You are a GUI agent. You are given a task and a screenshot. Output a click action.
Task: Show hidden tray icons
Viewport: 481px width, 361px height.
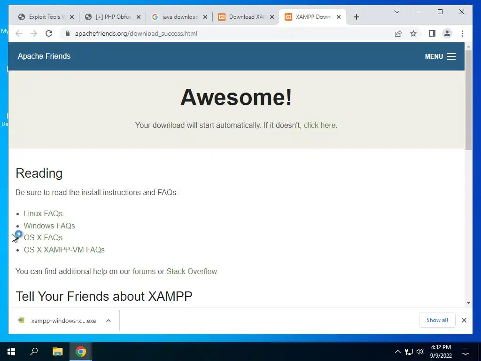[397, 352]
